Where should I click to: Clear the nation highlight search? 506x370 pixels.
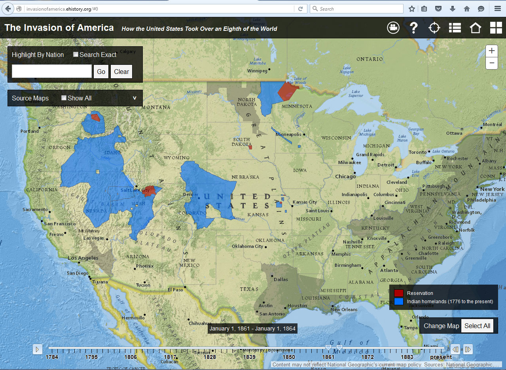coord(121,72)
